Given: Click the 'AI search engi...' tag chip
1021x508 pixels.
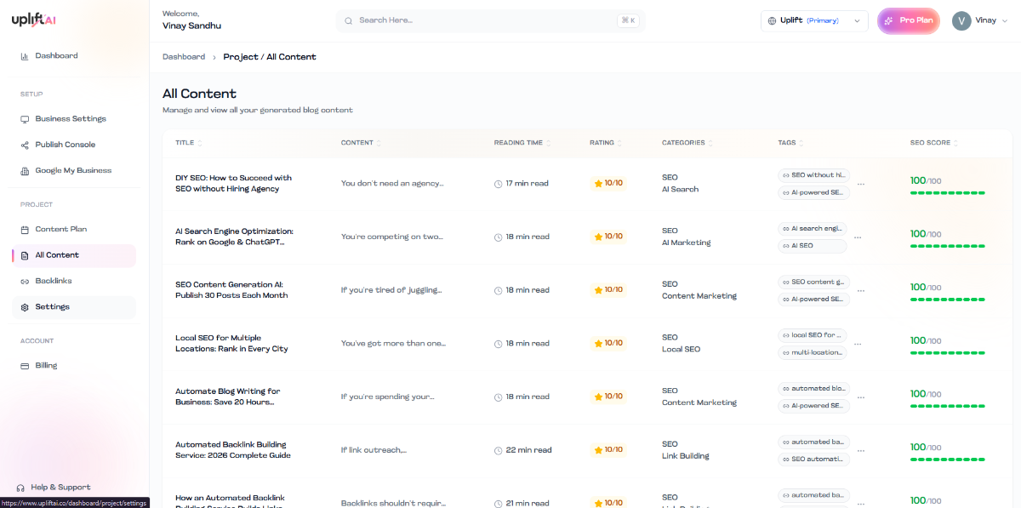Looking at the screenshot, I should [813, 228].
